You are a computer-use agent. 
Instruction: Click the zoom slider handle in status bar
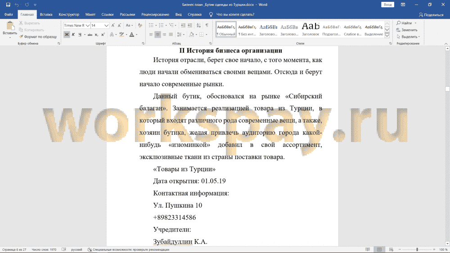coord(417,249)
